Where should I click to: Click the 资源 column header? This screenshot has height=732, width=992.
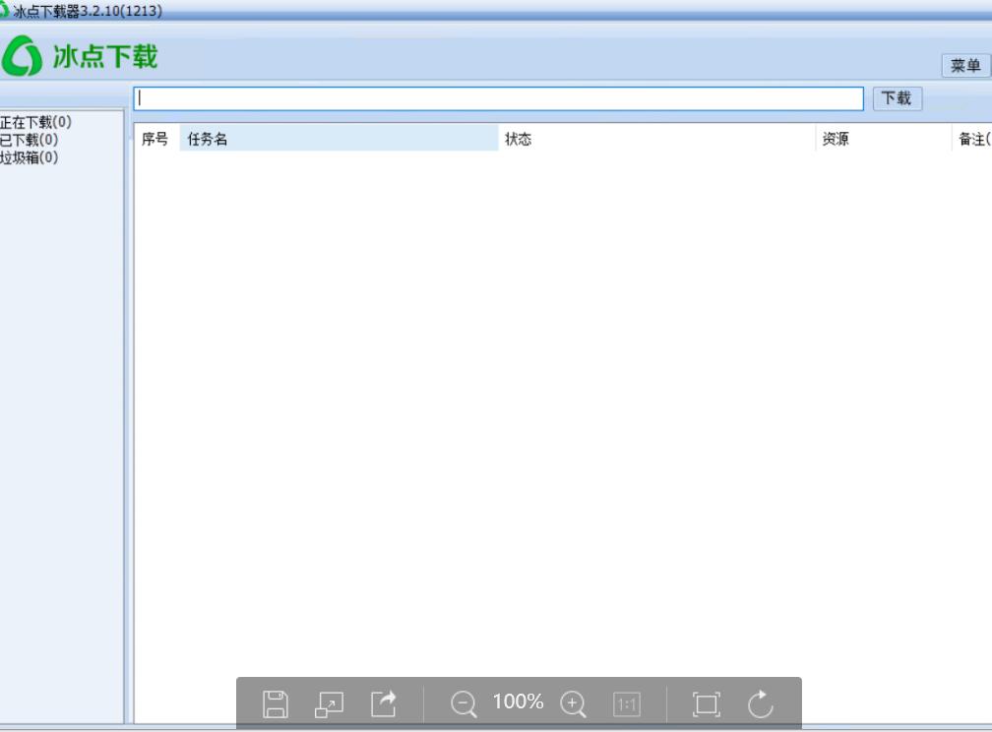tap(884, 139)
